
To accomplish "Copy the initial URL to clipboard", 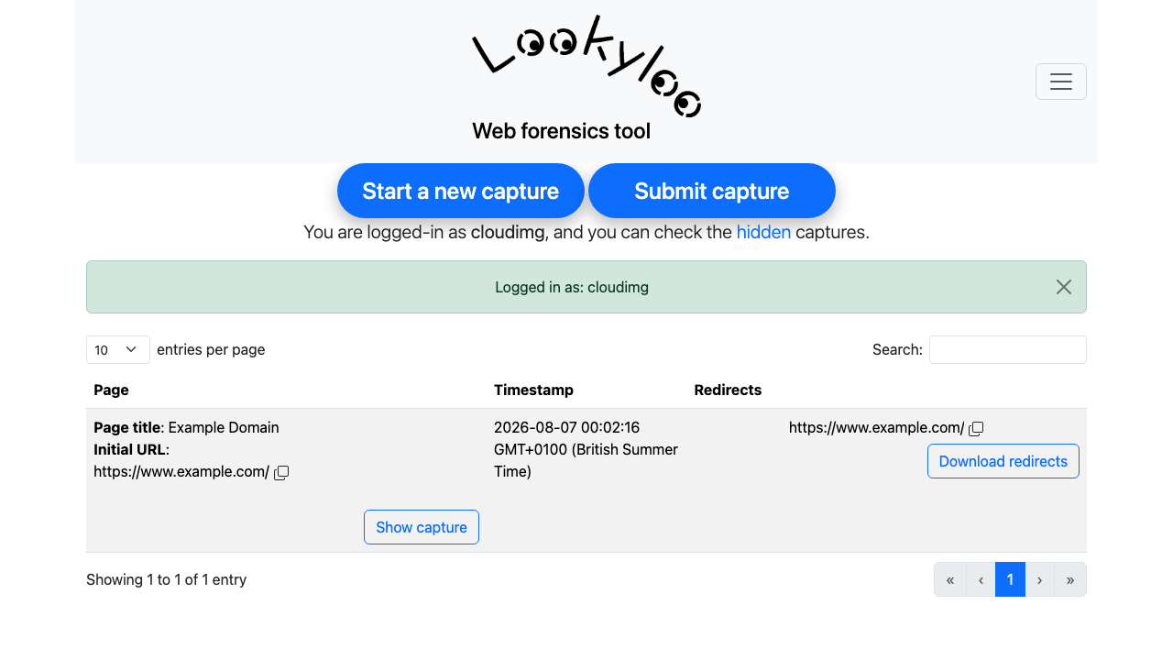I will (x=281, y=473).
